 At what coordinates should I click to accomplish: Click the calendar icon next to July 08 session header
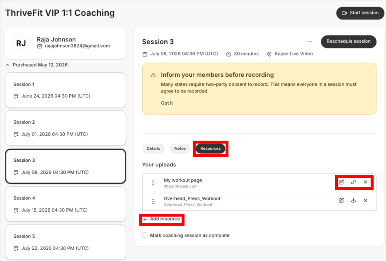click(145, 54)
